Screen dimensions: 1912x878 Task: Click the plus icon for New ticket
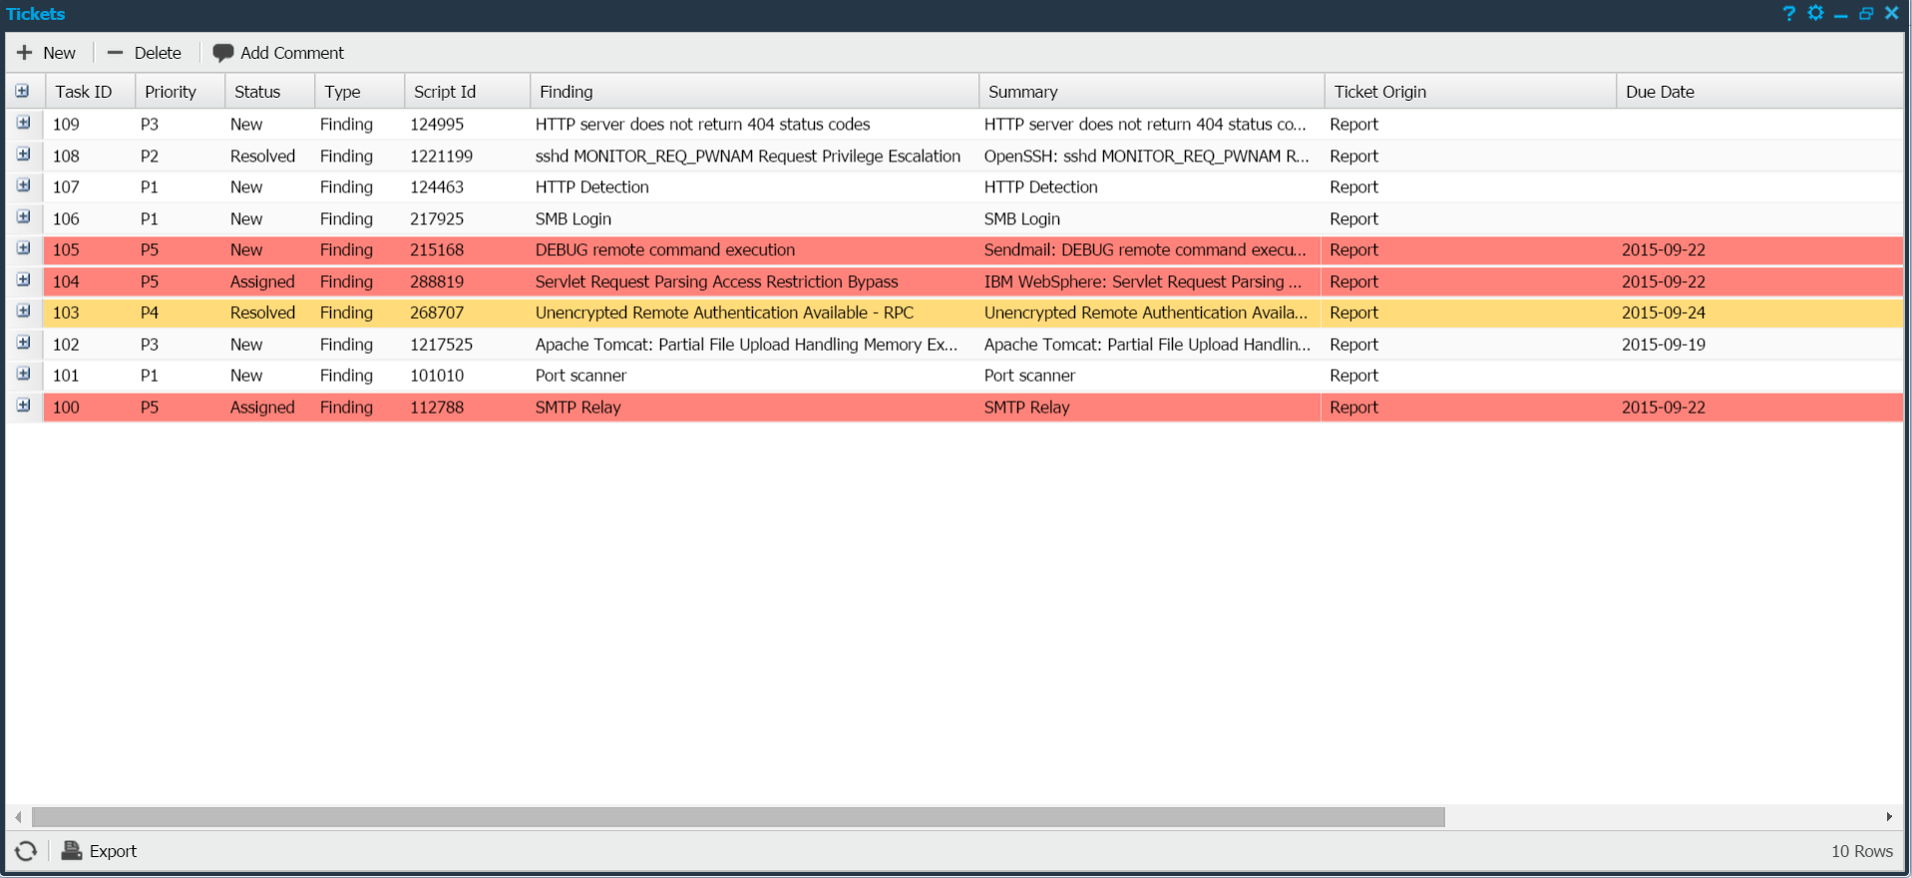(25, 53)
